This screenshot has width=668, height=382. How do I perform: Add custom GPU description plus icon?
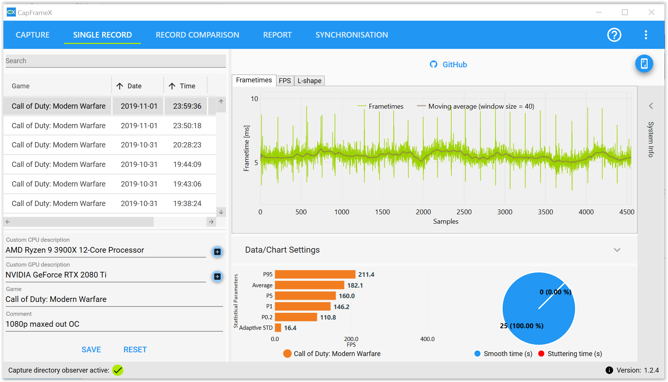pyautogui.click(x=217, y=276)
